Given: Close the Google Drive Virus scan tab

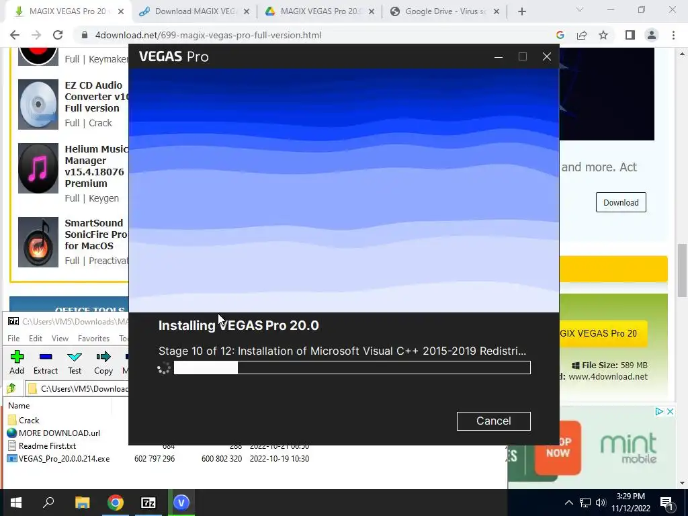Looking at the screenshot, I should pyautogui.click(x=497, y=12).
